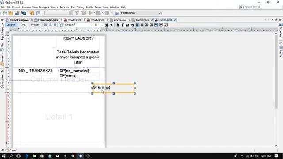Switch to the report Preview view

pyautogui.click(x=35, y=25)
